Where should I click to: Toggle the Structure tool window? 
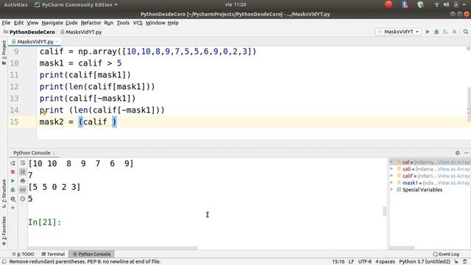click(x=4, y=194)
